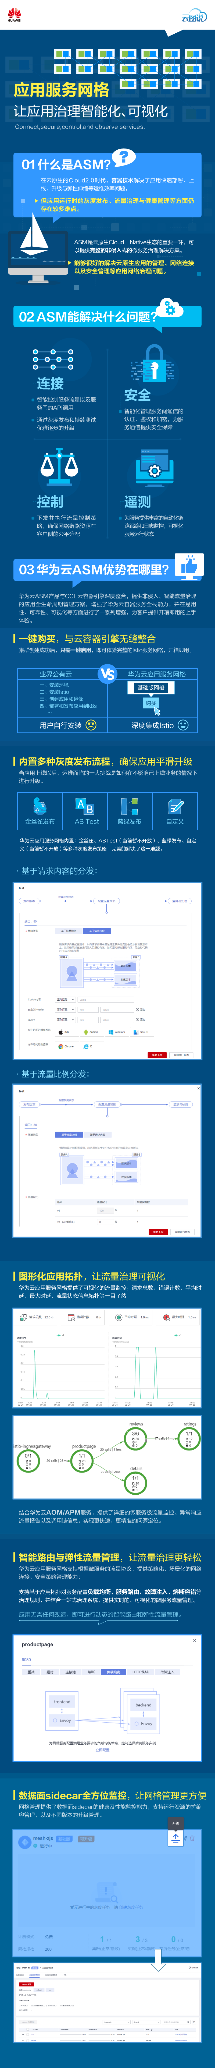Select the Windows option in allowed OS
Image resolution: width=215 pixels, height=2068 pixels.
(x=118, y=1032)
